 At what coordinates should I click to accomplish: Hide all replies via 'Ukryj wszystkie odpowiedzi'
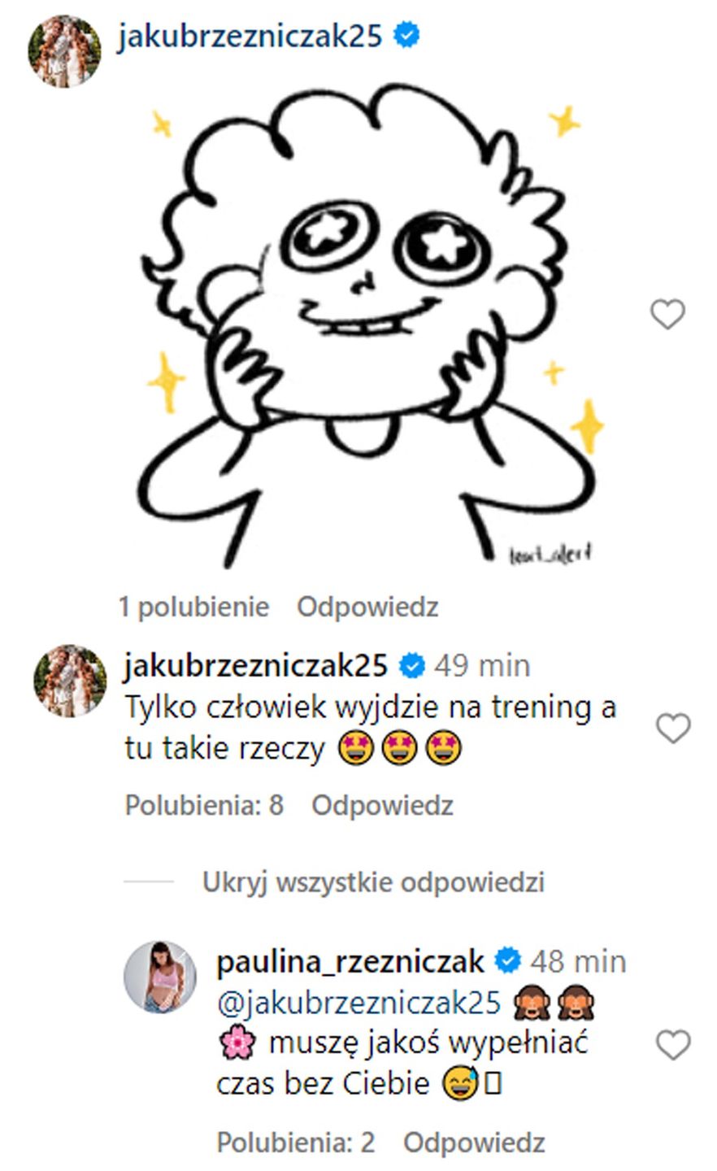point(373,882)
